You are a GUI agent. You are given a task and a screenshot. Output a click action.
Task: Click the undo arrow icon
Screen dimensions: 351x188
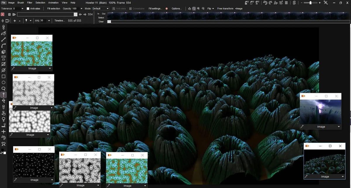point(265,3)
